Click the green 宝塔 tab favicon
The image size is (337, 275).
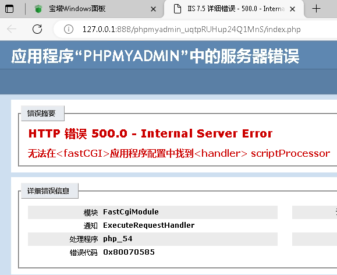tap(38, 9)
